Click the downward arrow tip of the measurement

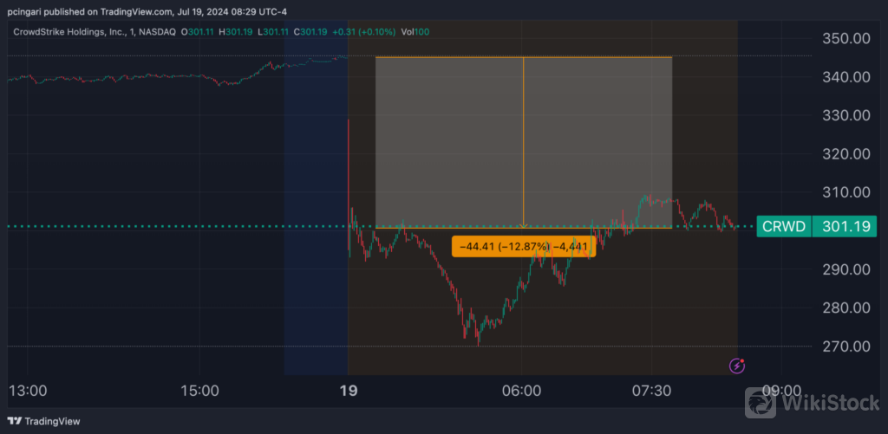tap(524, 226)
